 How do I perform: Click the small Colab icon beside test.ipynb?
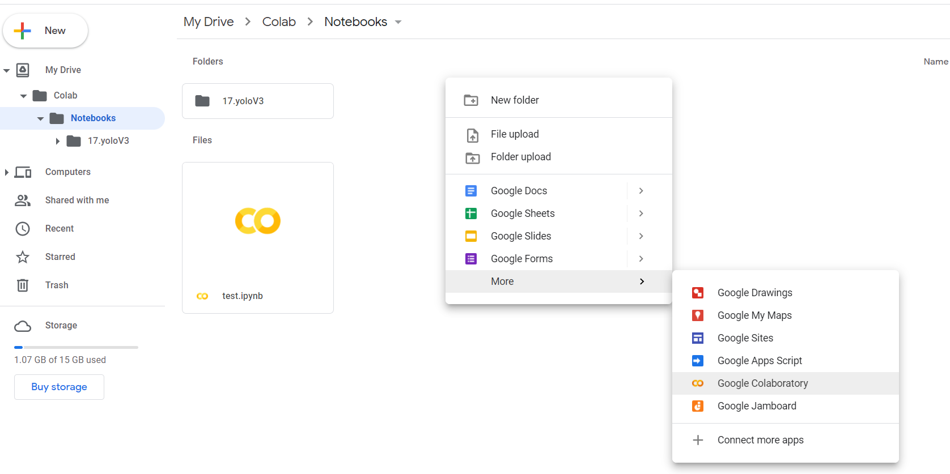(202, 296)
